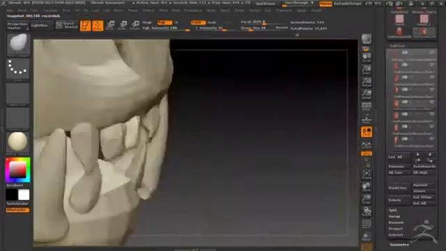Click the QuickSave button
The width and height of the screenshot is (446, 251).
[x=265, y=3]
